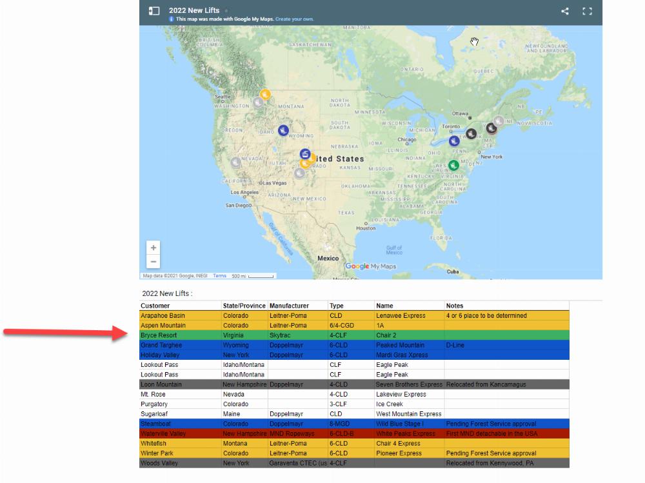Click the 'West Mountain Express' name cell

410,414
